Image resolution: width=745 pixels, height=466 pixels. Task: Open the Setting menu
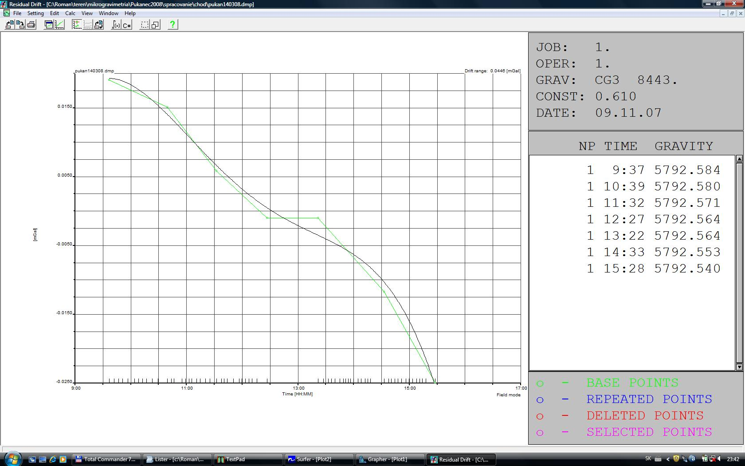pos(35,13)
